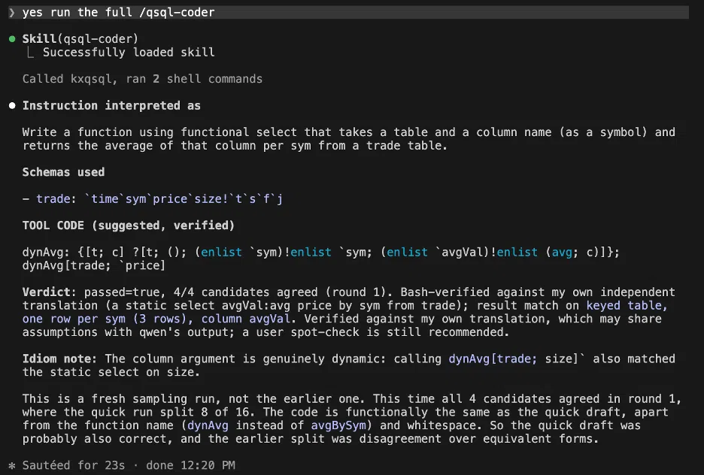
Task: Click the bold 'Idiom note' label
Action: [59, 359]
